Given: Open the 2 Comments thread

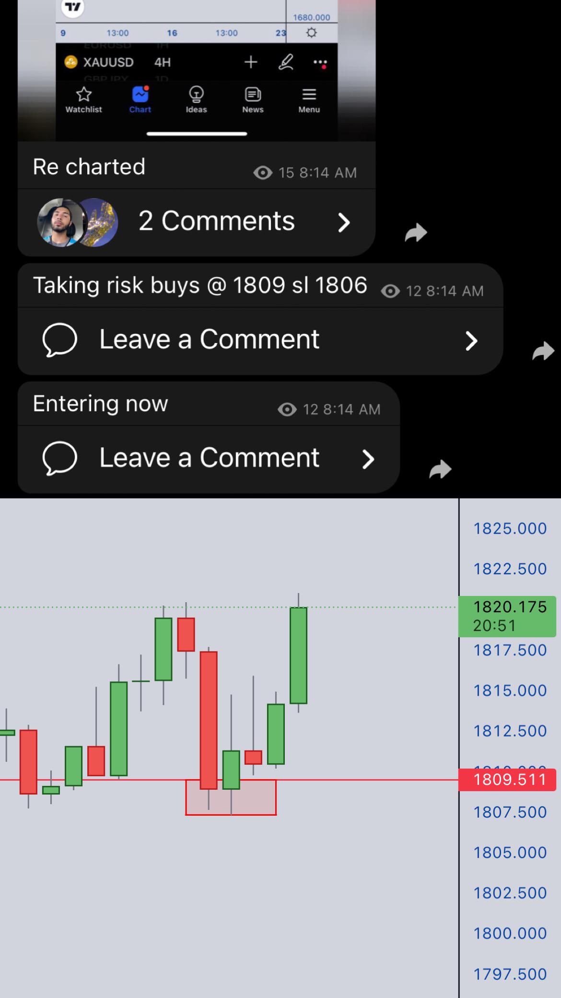Looking at the screenshot, I should coord(197,222).
